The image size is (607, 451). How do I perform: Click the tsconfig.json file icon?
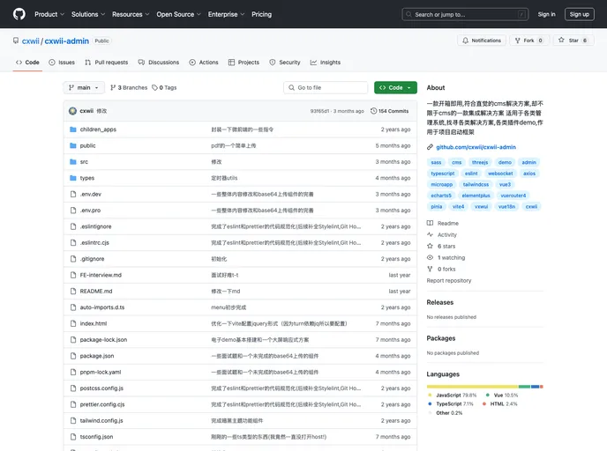(x=72, y=437)
